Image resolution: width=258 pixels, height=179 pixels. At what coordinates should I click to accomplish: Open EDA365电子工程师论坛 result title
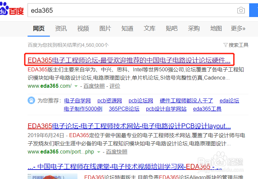pos(129,60)
